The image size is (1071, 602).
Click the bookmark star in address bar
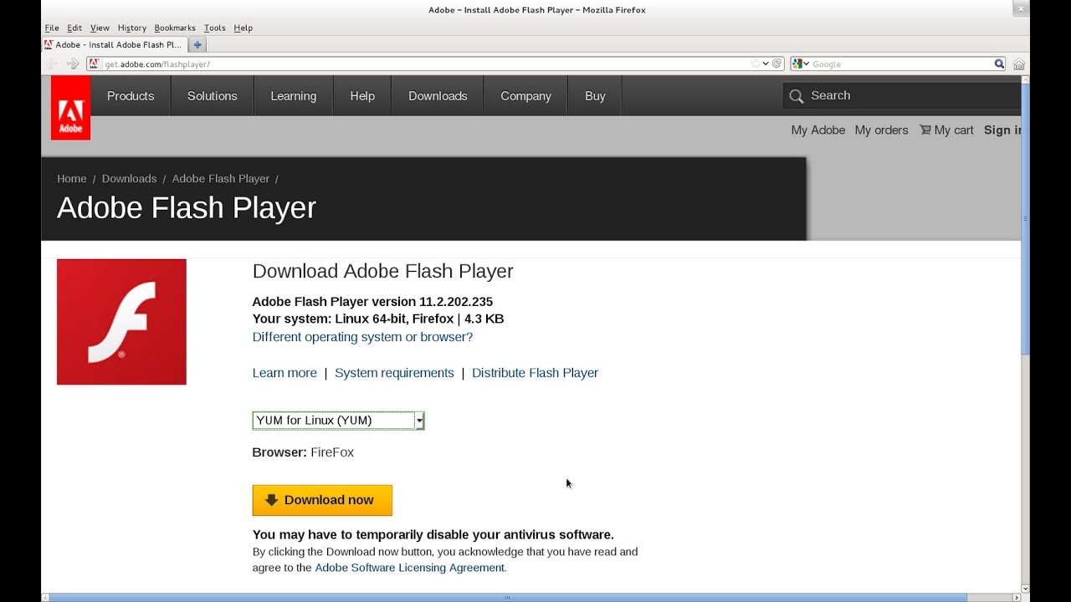[x=756, y=64]
